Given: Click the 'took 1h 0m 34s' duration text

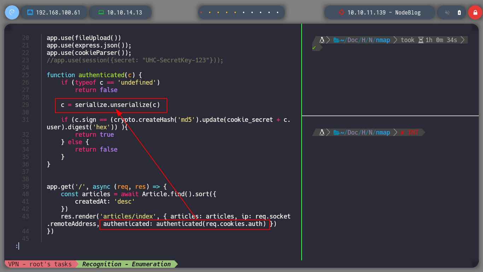Looking at the screenshot, I should point(429,40).
